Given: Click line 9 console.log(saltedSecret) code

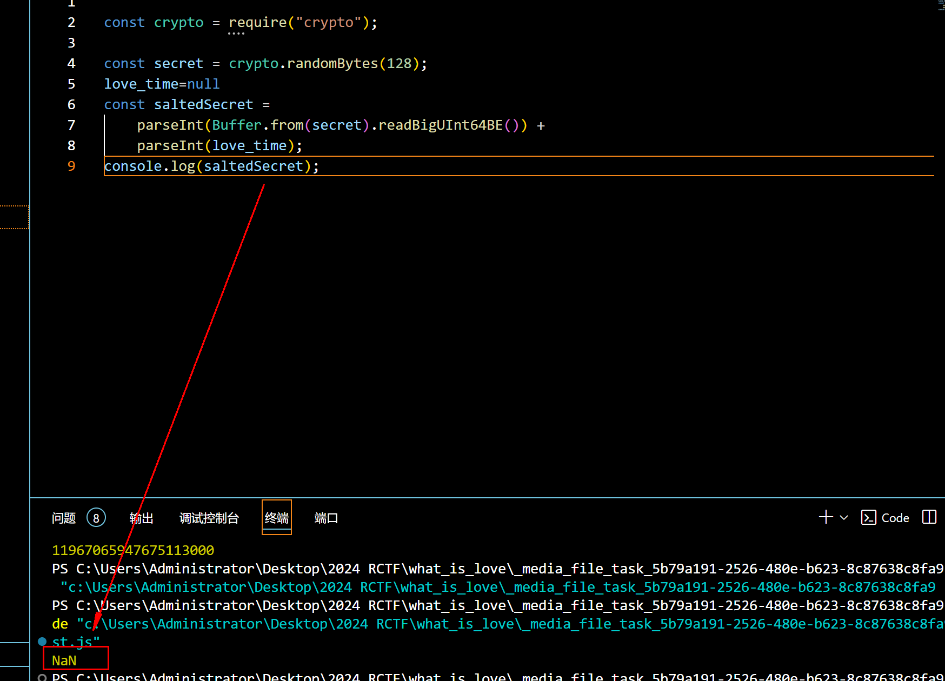Looking at the screenshot, I should pos(211,166).
